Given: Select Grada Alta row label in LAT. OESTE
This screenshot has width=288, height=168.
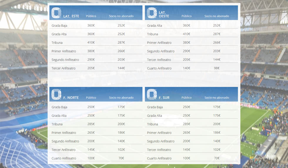Looking at the screenshot, I should point(155,26).
